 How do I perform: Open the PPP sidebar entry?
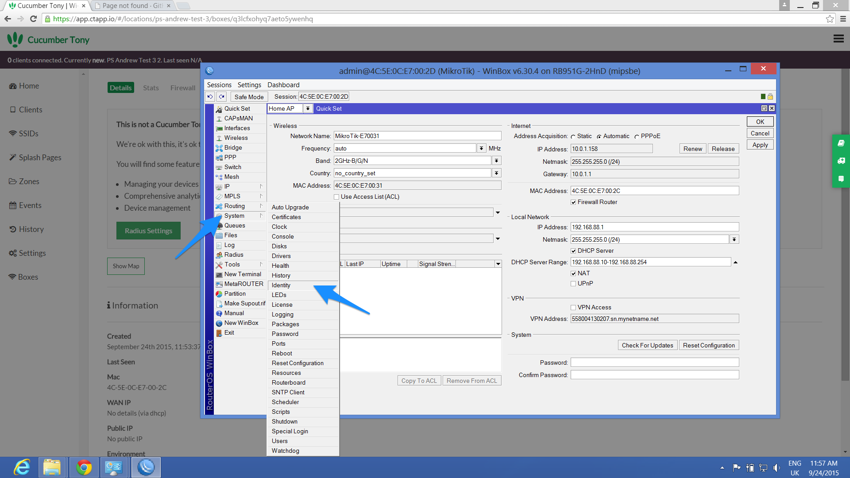[x=230, y=157]
